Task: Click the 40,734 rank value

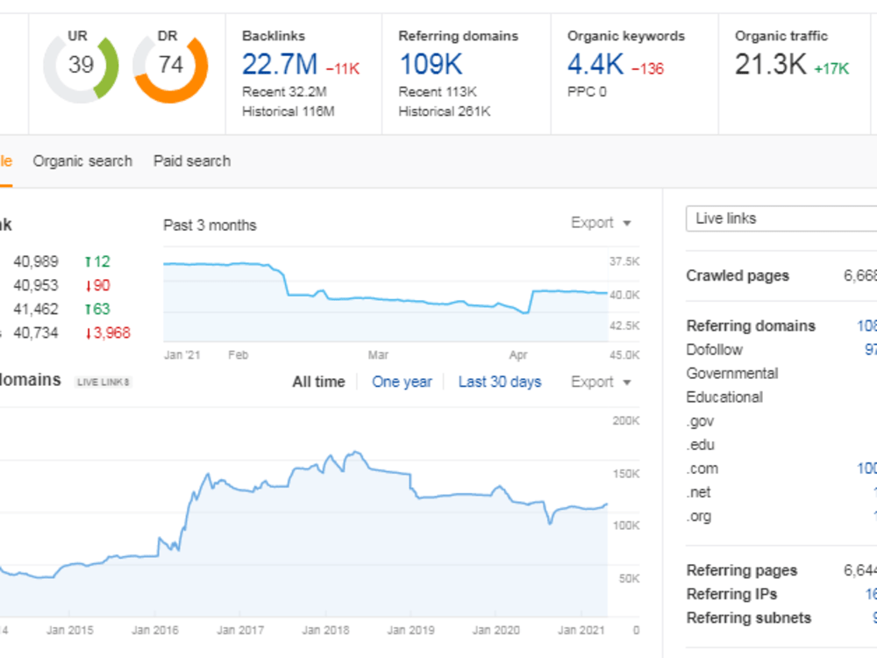Action: tap(36, 333)
